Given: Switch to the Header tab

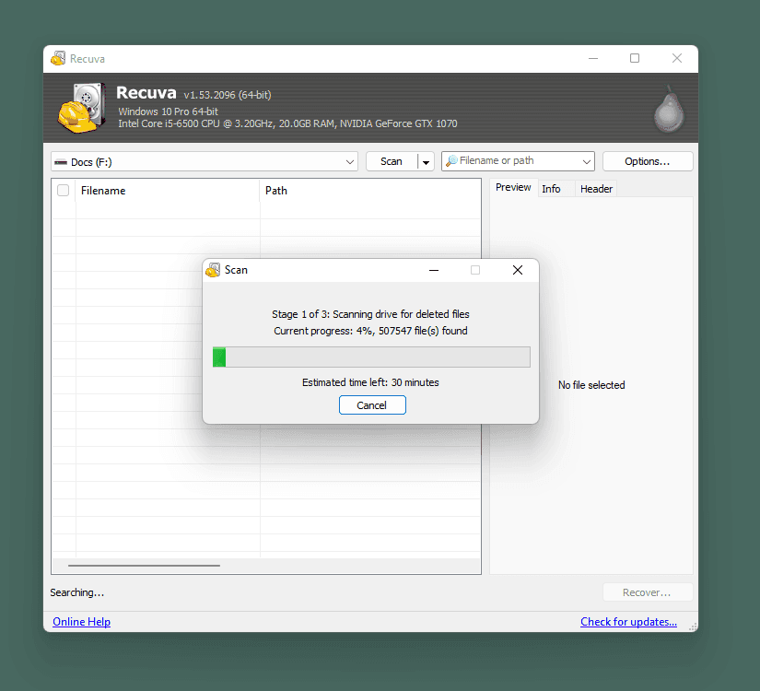Looking at the screenshot, I should [596, 189].
